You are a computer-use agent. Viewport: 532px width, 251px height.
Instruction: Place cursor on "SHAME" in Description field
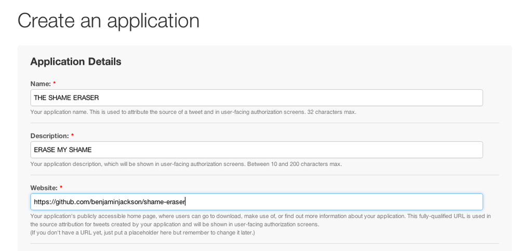[83, 150]
